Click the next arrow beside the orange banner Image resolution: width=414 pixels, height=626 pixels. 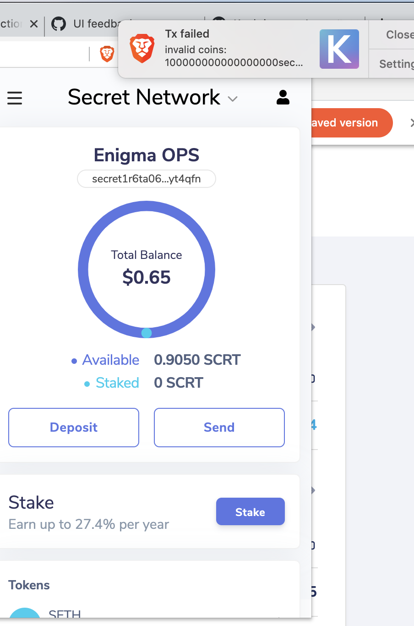pyautogui.click(x=411, y=123)
